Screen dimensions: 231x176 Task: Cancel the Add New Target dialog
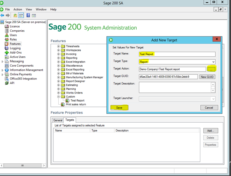(x=209, y=108)
